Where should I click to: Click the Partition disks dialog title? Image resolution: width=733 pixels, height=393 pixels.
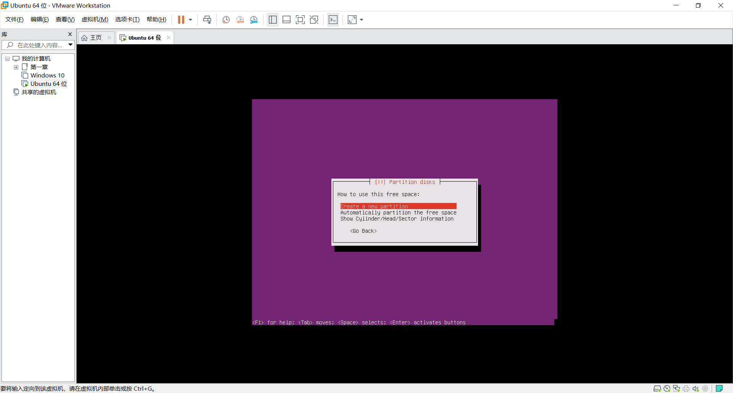pyautogui.click(x=405, y=182)
